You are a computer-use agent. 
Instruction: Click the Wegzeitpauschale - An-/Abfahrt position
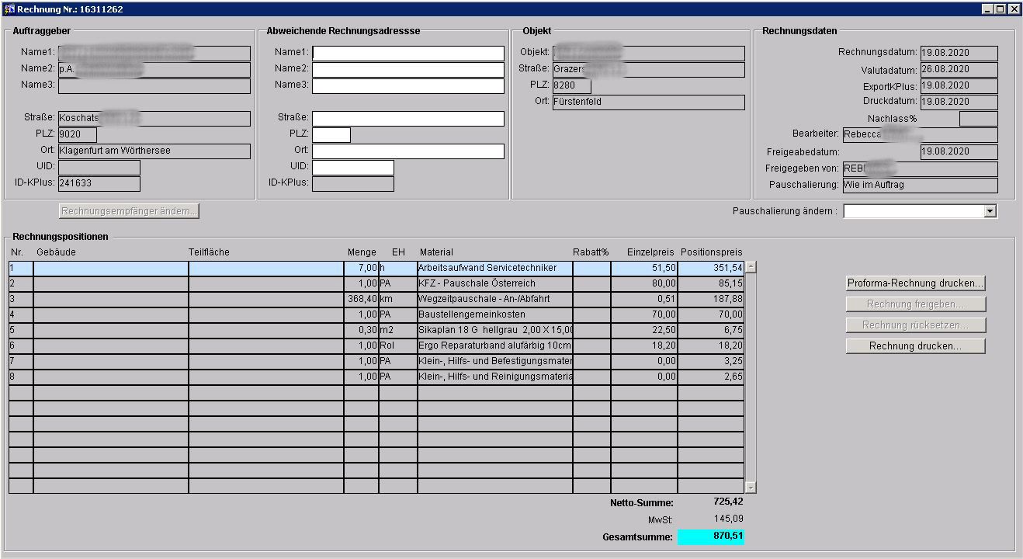(x=494, y=300)
